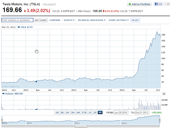Choose the 6M time range

78,112
